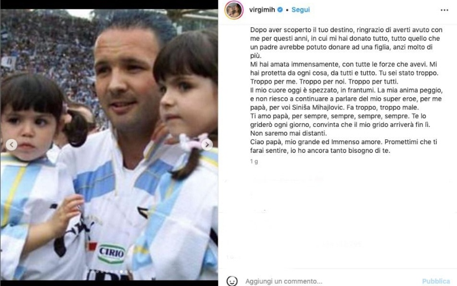The width and height of the screenshot is (457, 286).
Task: Open the virgimih profile avatar
Action: (x=233, y=10)
